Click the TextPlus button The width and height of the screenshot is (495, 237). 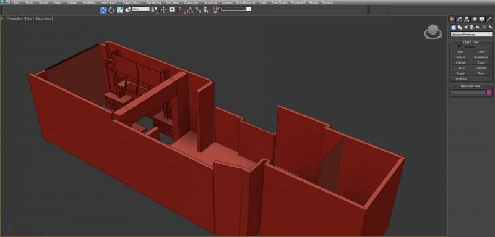pos(461,78)
